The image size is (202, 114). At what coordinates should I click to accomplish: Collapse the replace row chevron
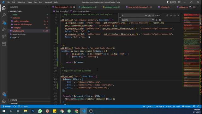click(120, 18)
